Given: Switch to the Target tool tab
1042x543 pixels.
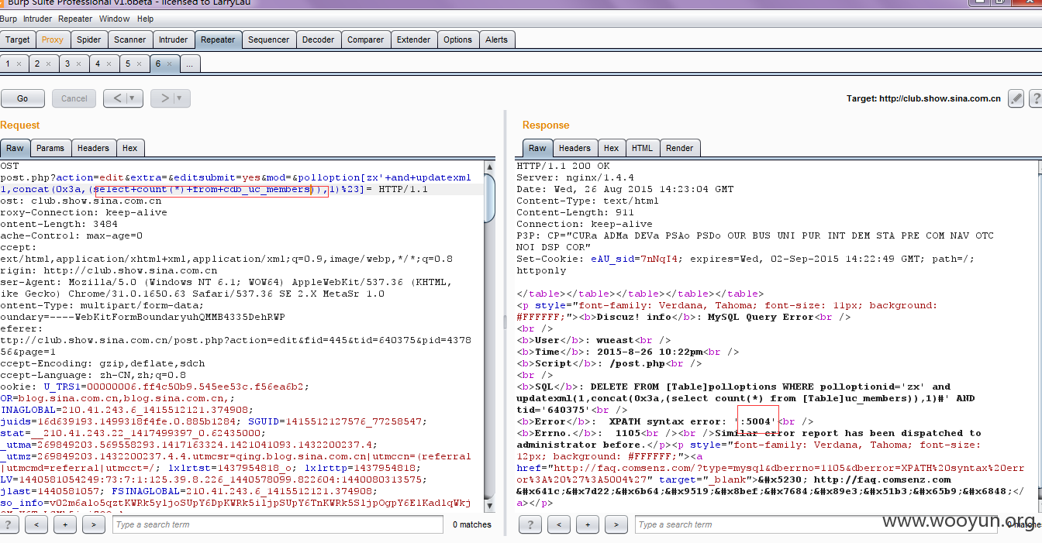Looking at the screenshot, I should tap(17, 40).
